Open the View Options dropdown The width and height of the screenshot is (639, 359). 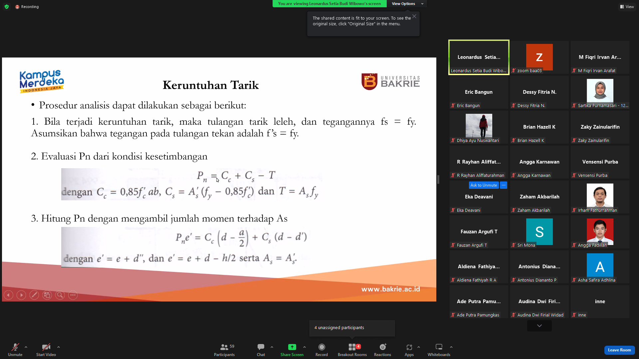coord(407,4)
